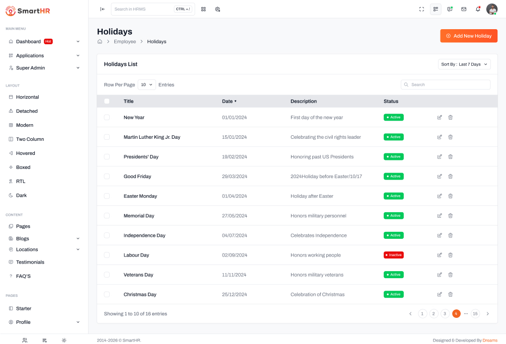506x344 pixels.
Task: Enter fullscreen mode using the top bar icon
Action: point(421,9)
